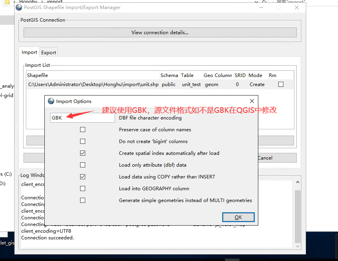Select the unit_test table name cell
This screenshot has height=261, width=338.
191,85
